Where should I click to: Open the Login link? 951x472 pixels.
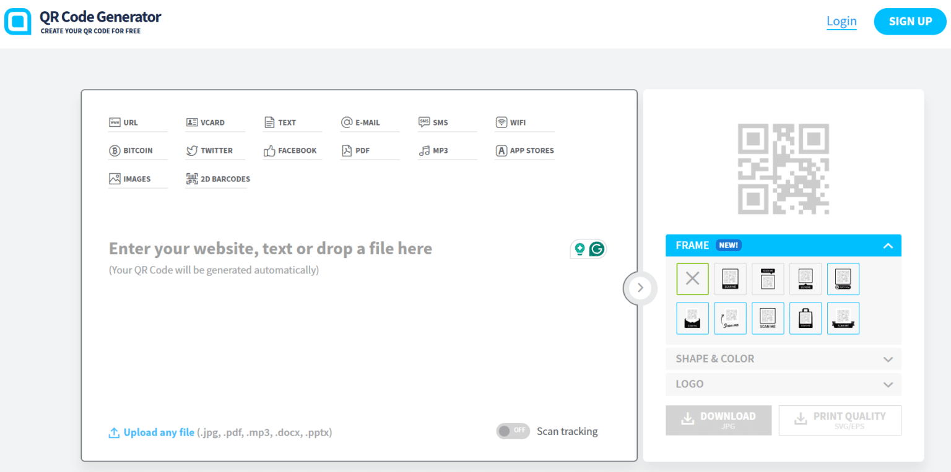[x=841, y=22]
